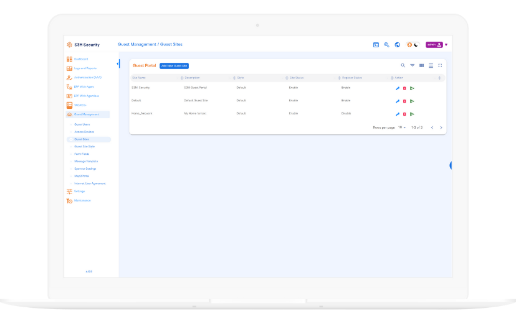This screenshot has height=324, width=516.
Task: Toggle light/dark theme switch
Action: (413, 45)
